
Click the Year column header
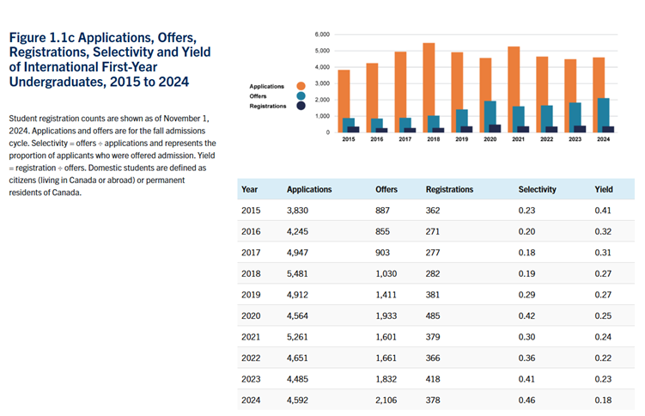point(250,189)
